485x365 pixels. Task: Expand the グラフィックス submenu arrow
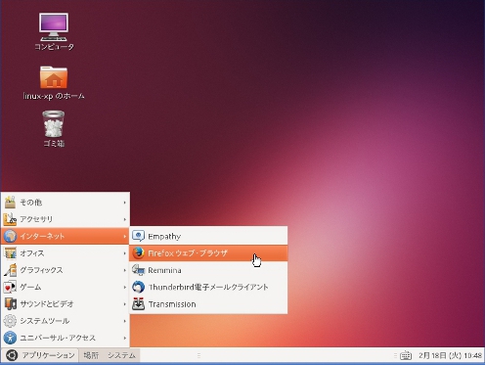pos(124,270)
